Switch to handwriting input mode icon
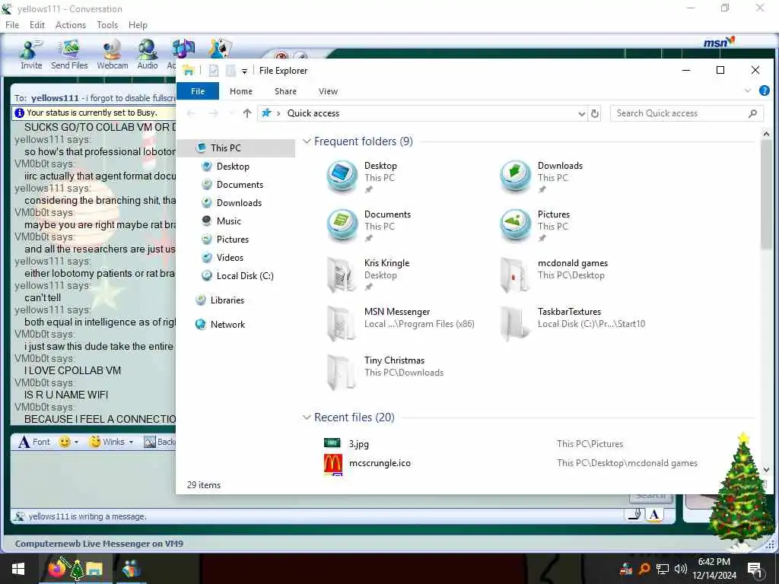 point(634,515)
